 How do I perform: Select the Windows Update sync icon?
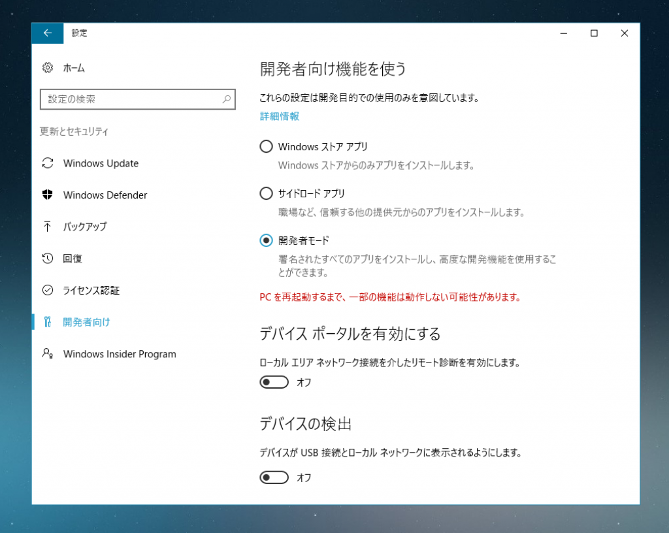click(x=46, y=163)
